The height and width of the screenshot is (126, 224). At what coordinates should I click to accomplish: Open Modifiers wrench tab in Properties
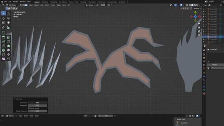point(204,76)
